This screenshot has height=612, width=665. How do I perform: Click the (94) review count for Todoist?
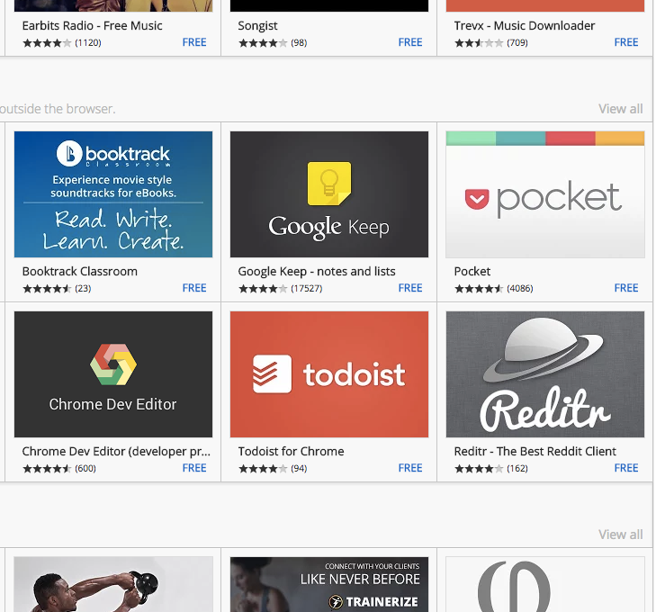click(x=299, y=469)
